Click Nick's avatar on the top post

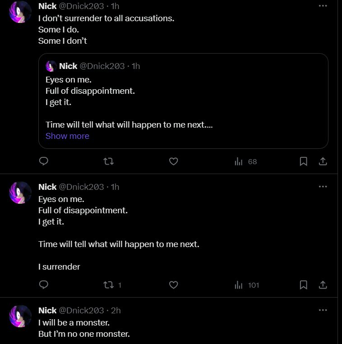[x=20, y=11]
